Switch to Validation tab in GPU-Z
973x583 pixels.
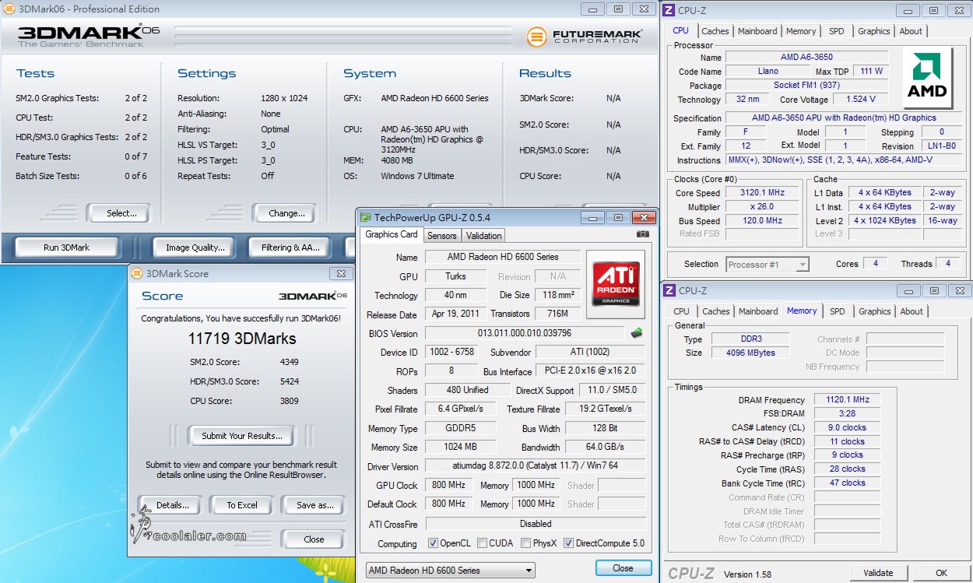484,236
